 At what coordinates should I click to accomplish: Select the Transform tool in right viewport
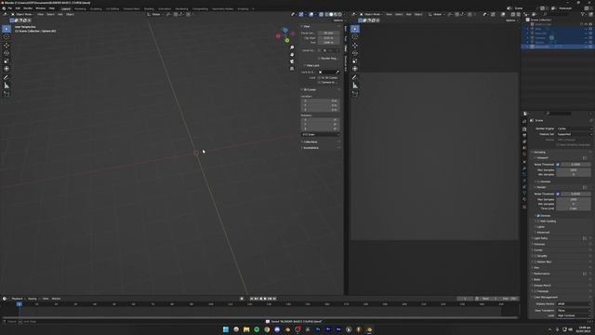(355, 69)
